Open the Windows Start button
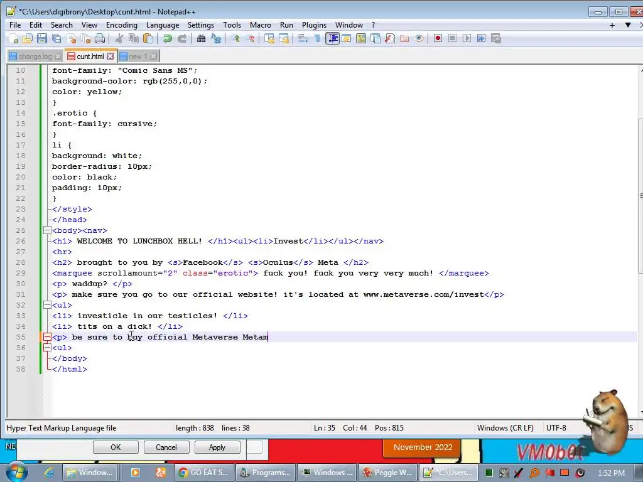This screenshot has height=482, width=643. click(x=16, y=472)
